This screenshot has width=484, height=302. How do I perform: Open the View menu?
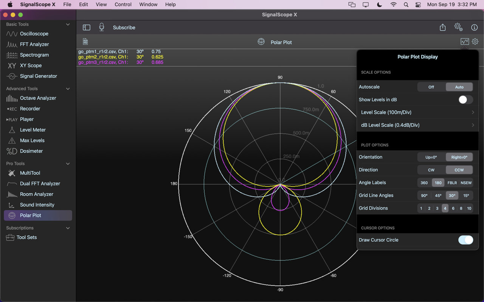tap(101, 5)
